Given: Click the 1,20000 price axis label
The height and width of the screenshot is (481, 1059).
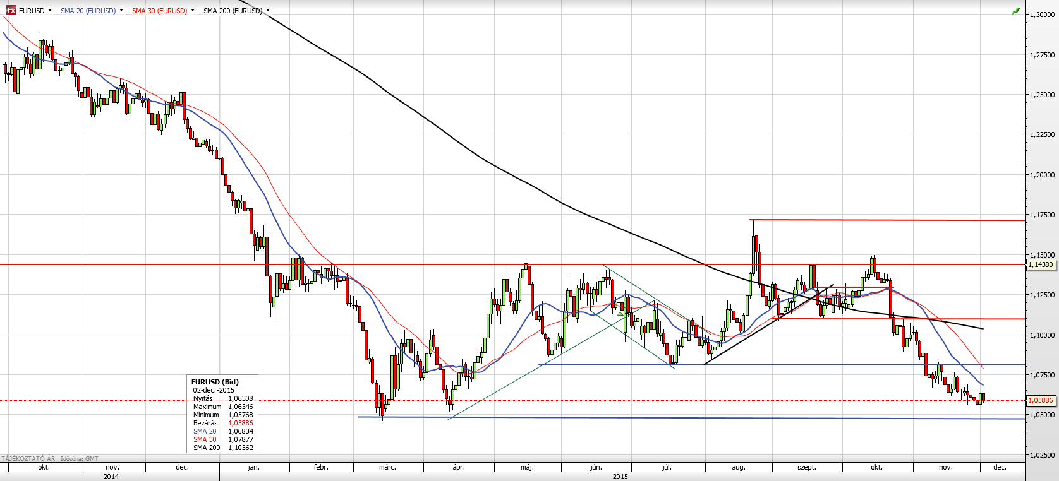Looking at the screenshot, I should tap(1042, 175).
